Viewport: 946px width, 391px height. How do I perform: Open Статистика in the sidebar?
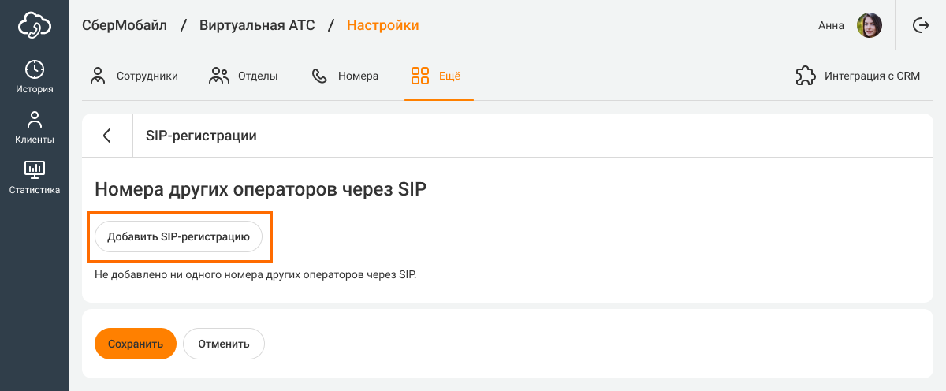[x=35, y=177]
